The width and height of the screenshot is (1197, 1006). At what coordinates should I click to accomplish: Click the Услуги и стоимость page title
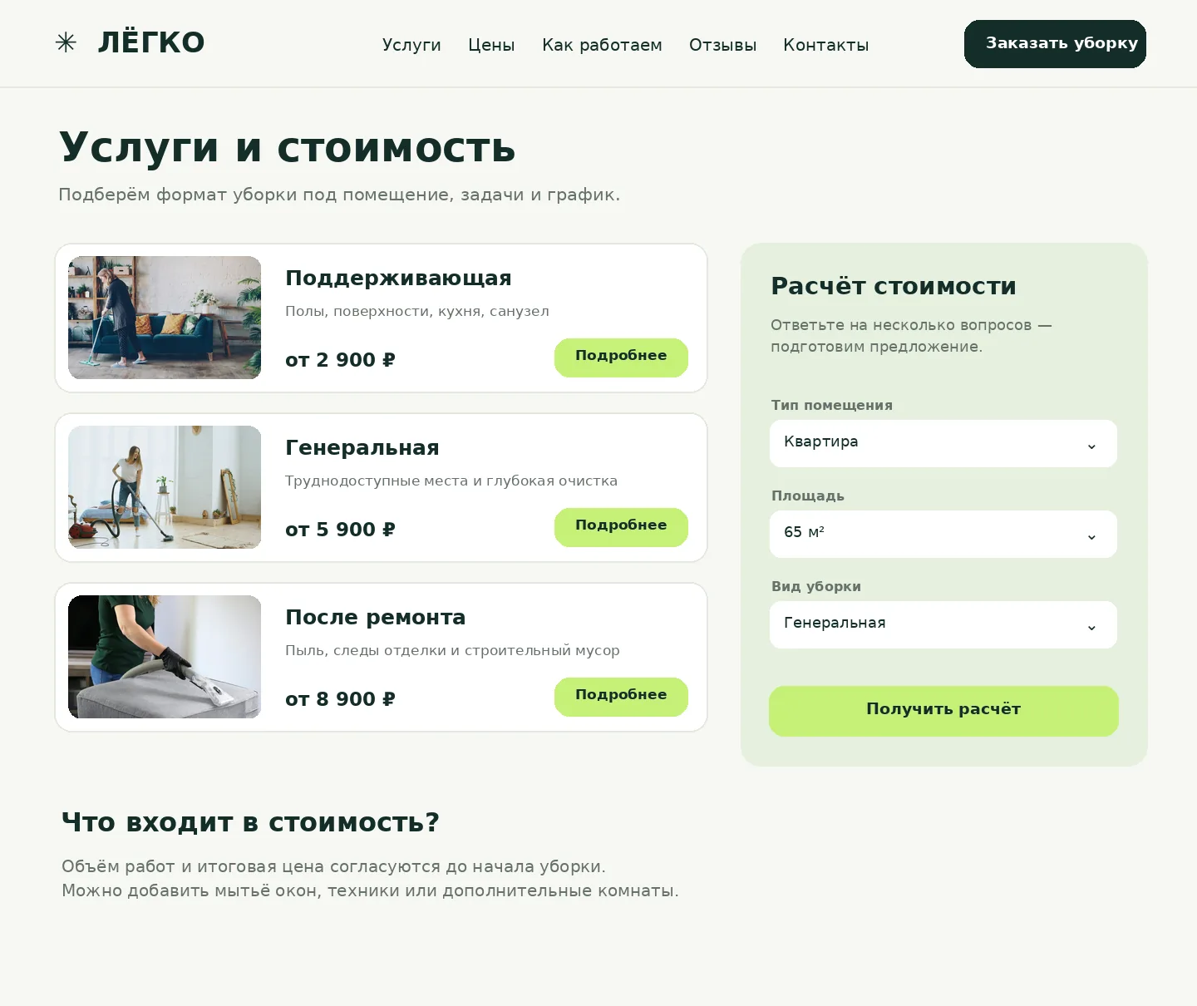(x=288, y=148)
